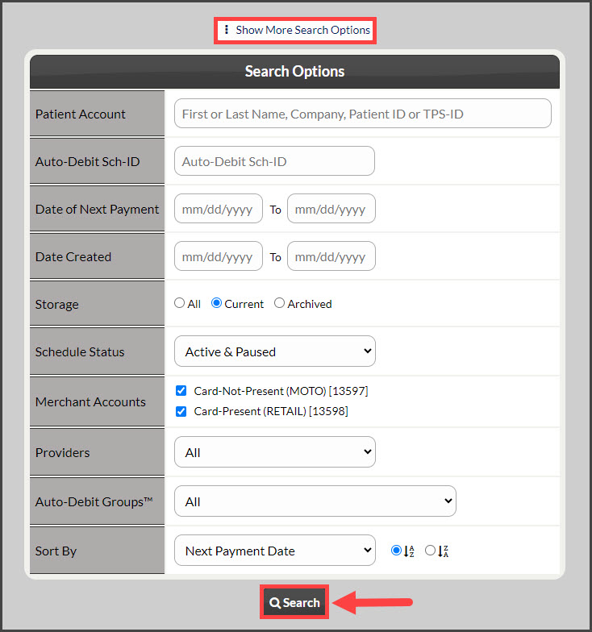Click the Auto-Debit Sch-ID input field
The width and height of the screenshot is (592, 632).
pos(274,161)
